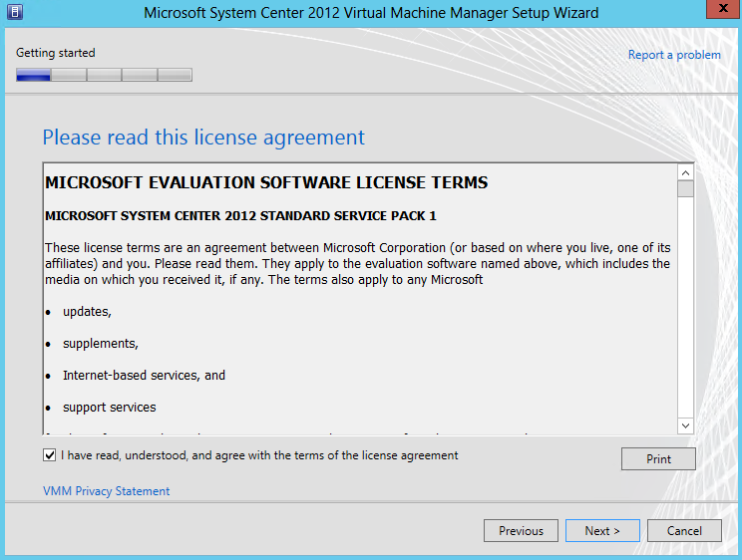Click the setup wizard title bar icon

pyautogui.click(x=15, y=12)
